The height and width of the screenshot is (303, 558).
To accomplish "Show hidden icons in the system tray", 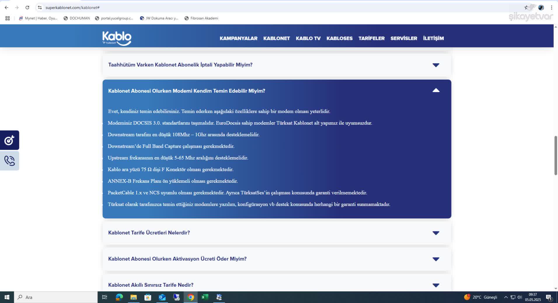I will click(x=506, y=297).
